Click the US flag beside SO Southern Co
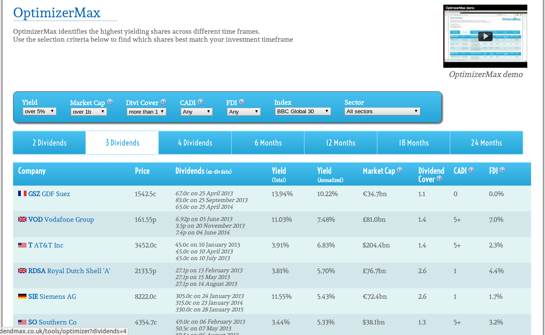The image size is (545, 335). pos(22,322)
